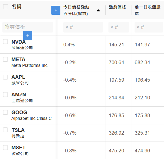Open the TSLA 特斯拉 stock link
The height and width of the screenshot is (159, 164).
[x=18, y=133]
